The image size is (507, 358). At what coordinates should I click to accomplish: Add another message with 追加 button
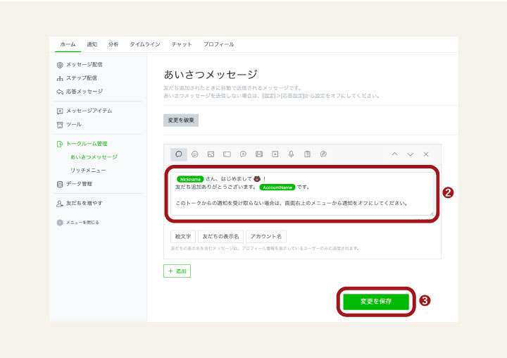click(x=177, y=271)
